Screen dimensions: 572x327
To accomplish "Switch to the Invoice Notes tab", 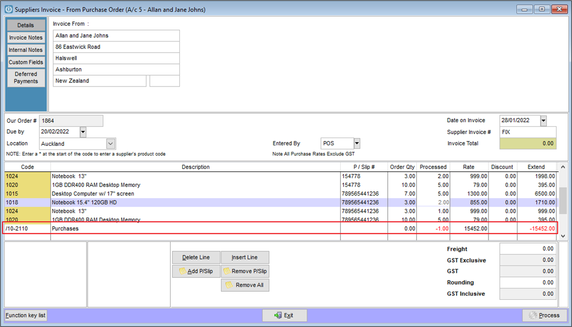I will point(26,37).
